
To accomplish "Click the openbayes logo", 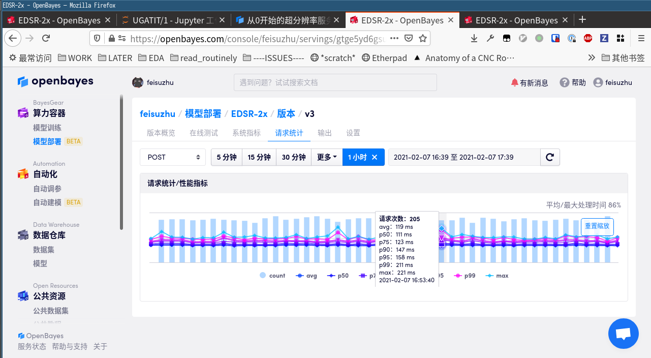I will point(55,81).
